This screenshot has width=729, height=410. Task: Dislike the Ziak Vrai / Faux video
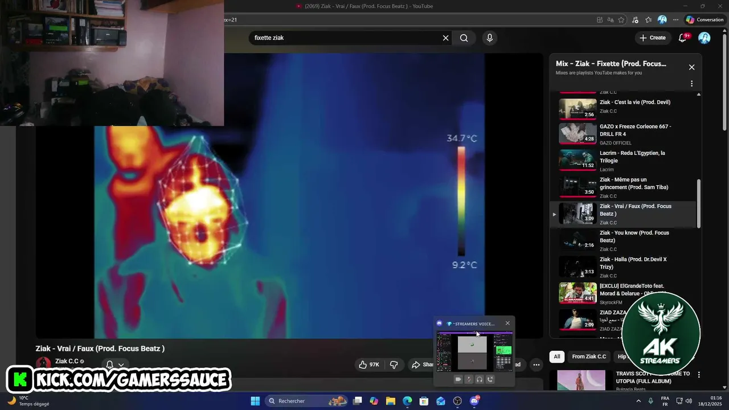tap(394, 364)
